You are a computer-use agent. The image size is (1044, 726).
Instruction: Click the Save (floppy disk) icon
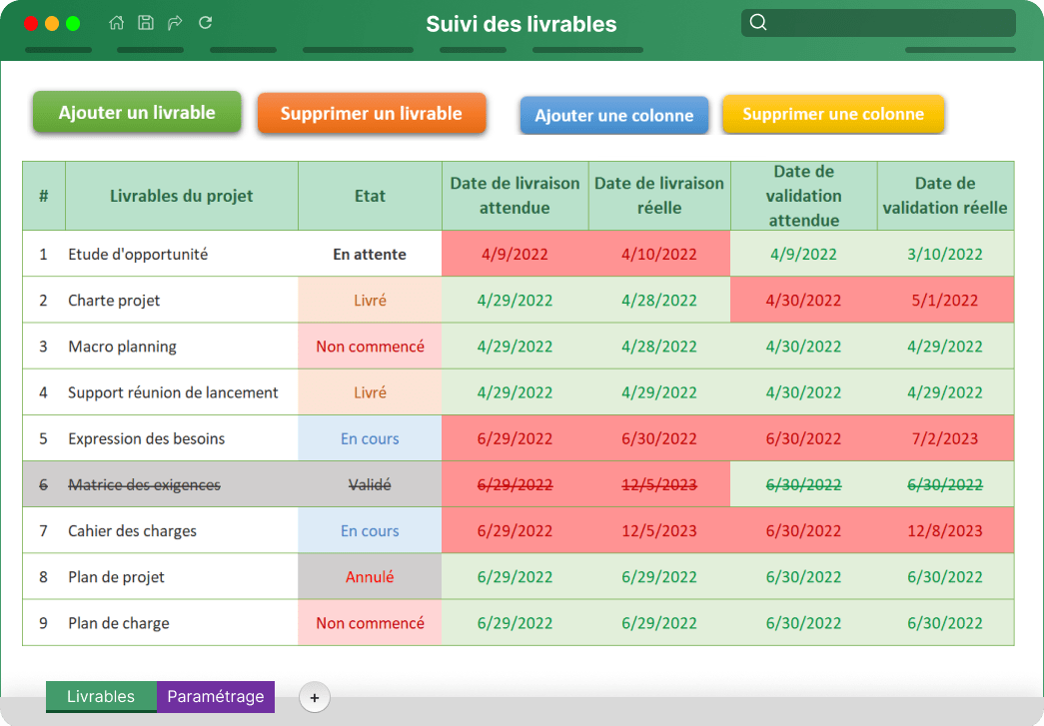[146, 22]
